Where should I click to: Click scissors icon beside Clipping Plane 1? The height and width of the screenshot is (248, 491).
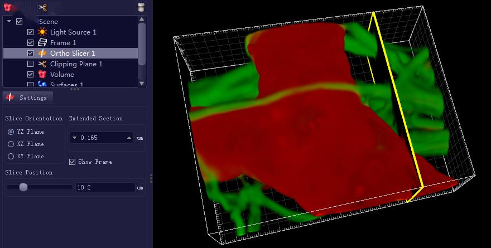pos(42,64)
